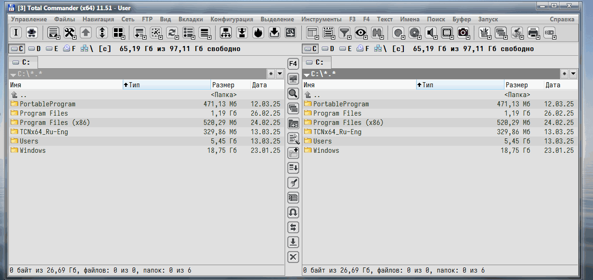
Task: Sort left panel by Имя column
Action: (x=65, y=85)
